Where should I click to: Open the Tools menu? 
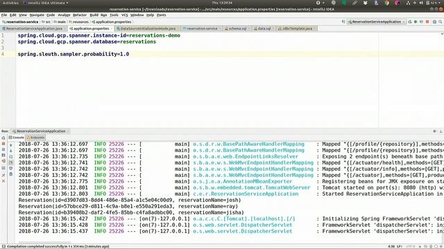click(x=114, y=15)
